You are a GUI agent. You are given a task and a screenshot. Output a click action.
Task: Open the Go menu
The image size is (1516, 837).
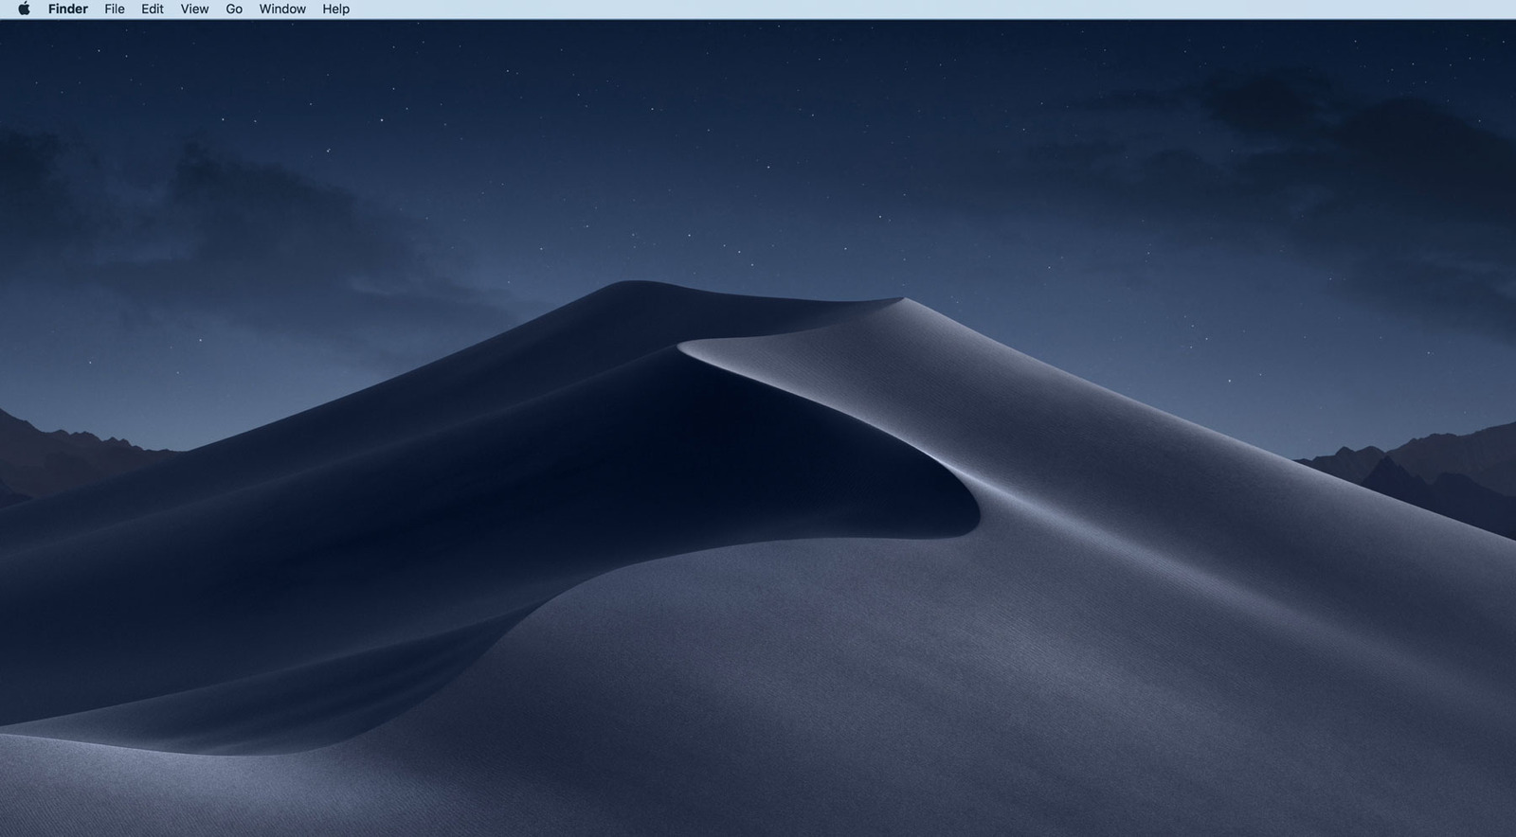[x=234, y=9]
